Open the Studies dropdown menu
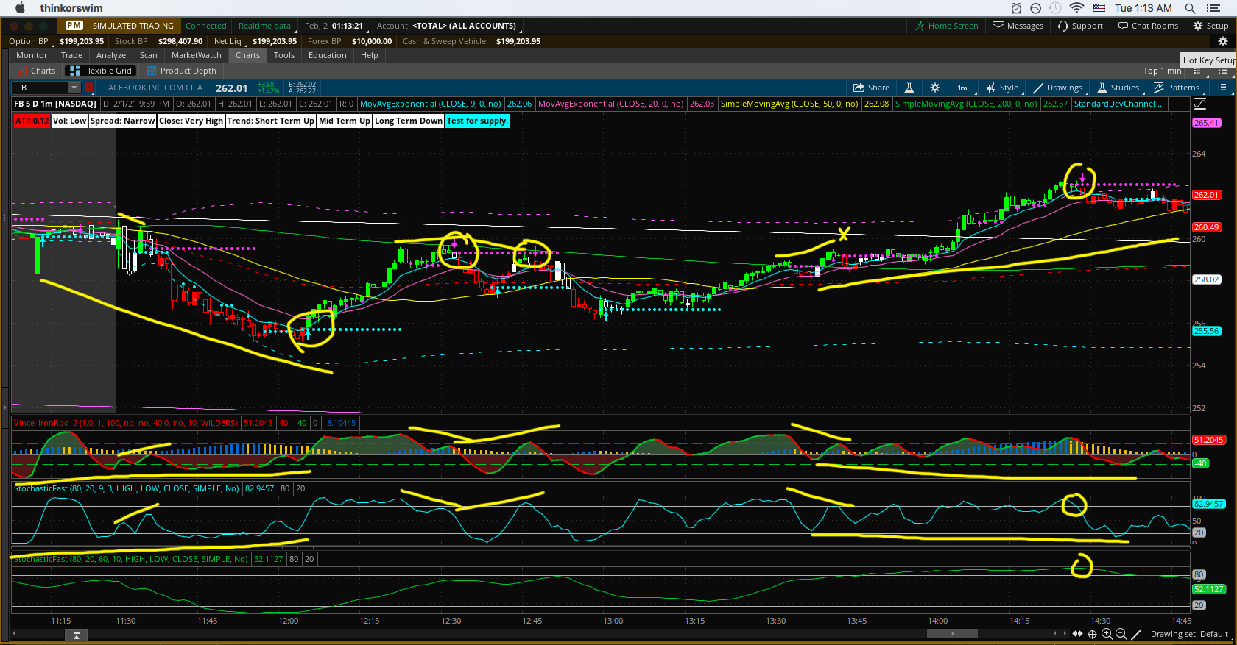Viewport: 1237px width, 645px height. click(x=1118, y=88)
